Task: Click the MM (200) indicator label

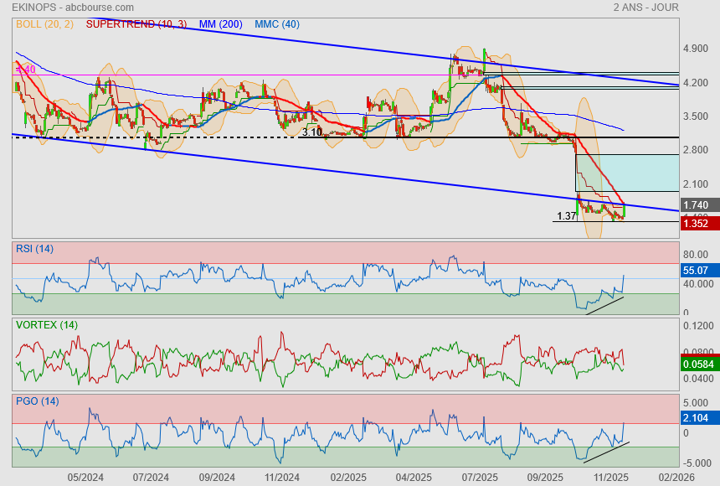Action: (219, 24)
